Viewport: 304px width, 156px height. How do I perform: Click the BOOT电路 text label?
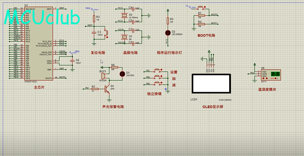click(x=206, y=35)
